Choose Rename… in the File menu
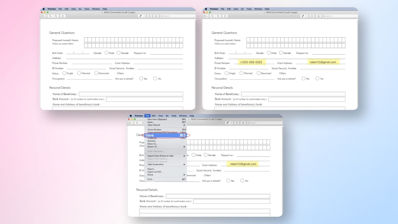 pyautogui.click(x=166, y=141)
